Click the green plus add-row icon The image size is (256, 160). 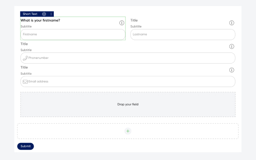tap(128, 131)
